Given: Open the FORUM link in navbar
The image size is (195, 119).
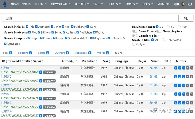Looking at the screenshot, I should (26, 4).
